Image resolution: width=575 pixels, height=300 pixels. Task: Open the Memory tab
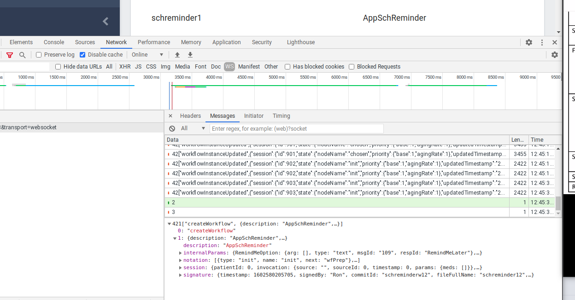tap(191, 42)
